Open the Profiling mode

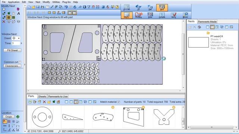[139, 15]
